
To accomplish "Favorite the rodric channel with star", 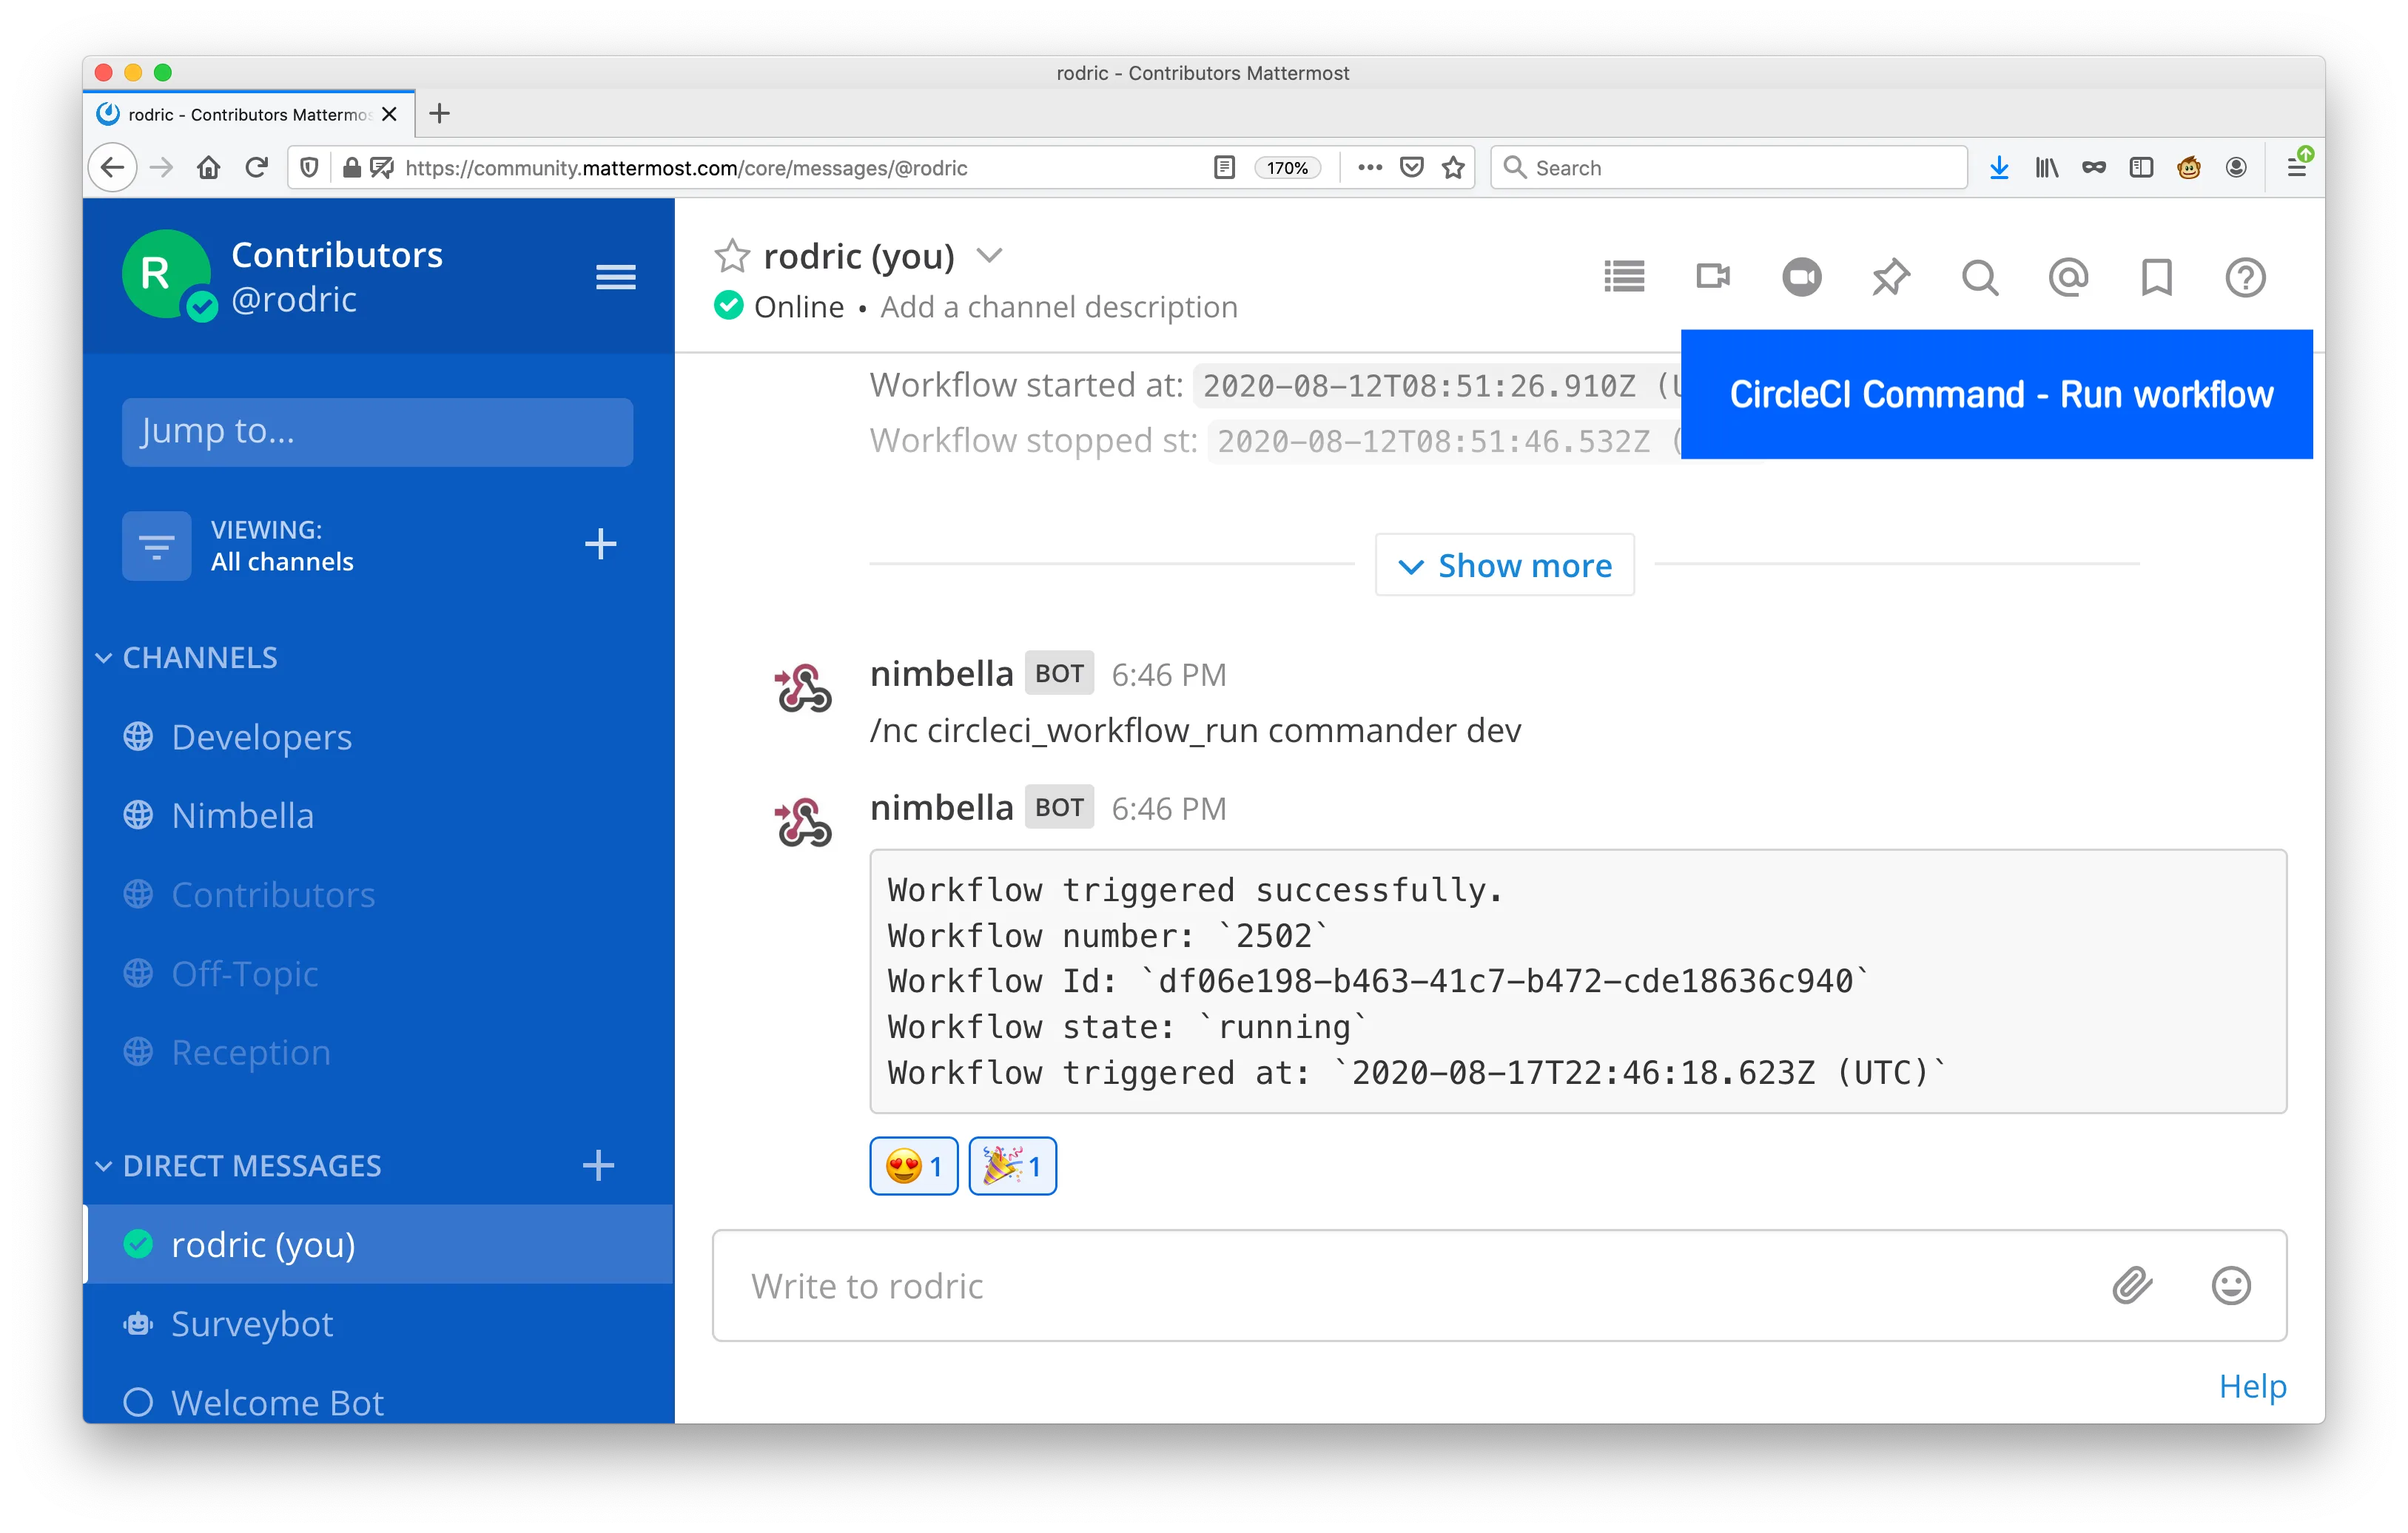I will [x=732, y=256].
